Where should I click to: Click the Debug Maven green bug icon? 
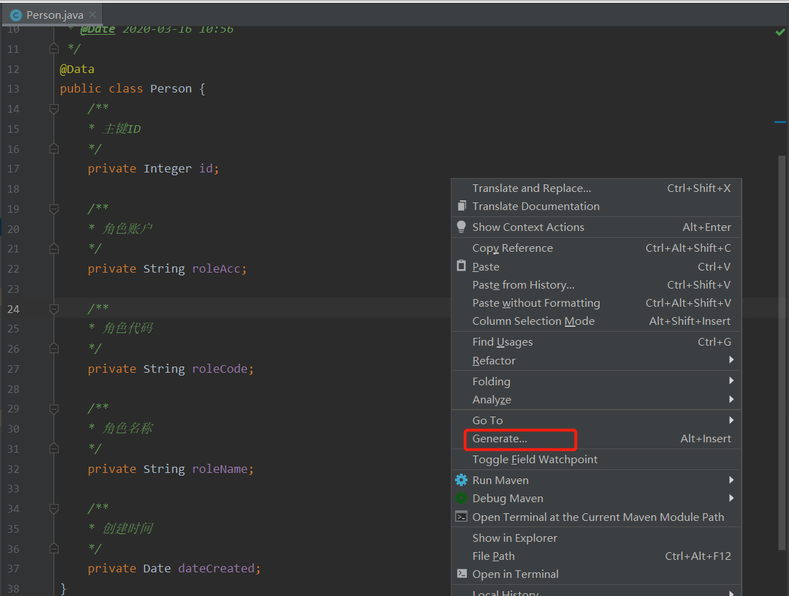click(x=460, y=498)
